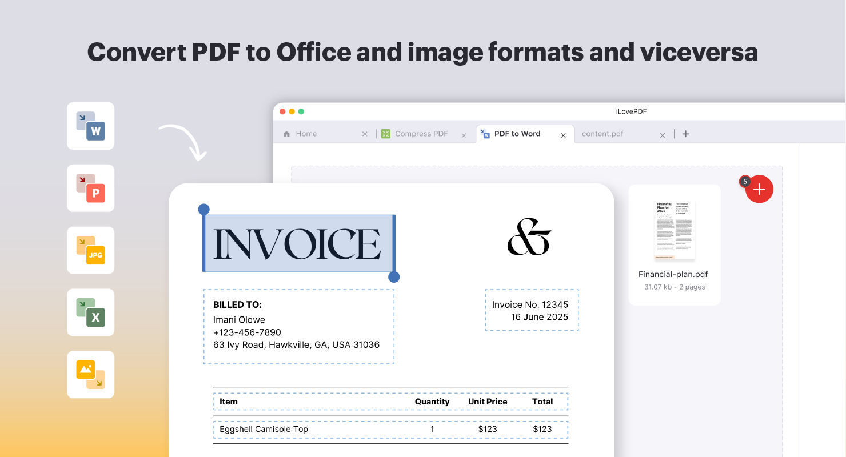The width and height of the screenshot is (846, 457).
Task: Switch to the content.pdf tab
Action: click(x=602, y=134)
